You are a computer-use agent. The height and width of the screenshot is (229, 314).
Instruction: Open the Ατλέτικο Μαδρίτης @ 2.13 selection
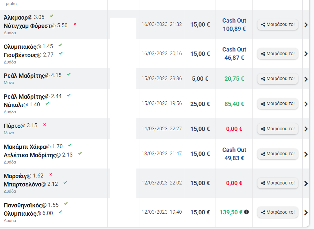[38, 155]
